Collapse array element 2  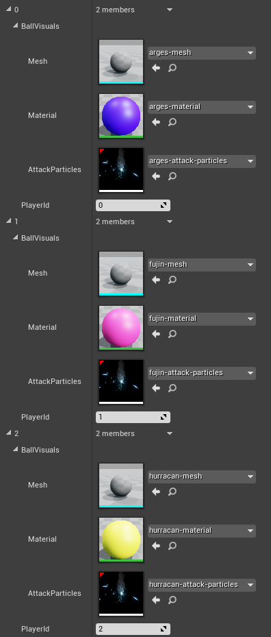coord(9,433)
